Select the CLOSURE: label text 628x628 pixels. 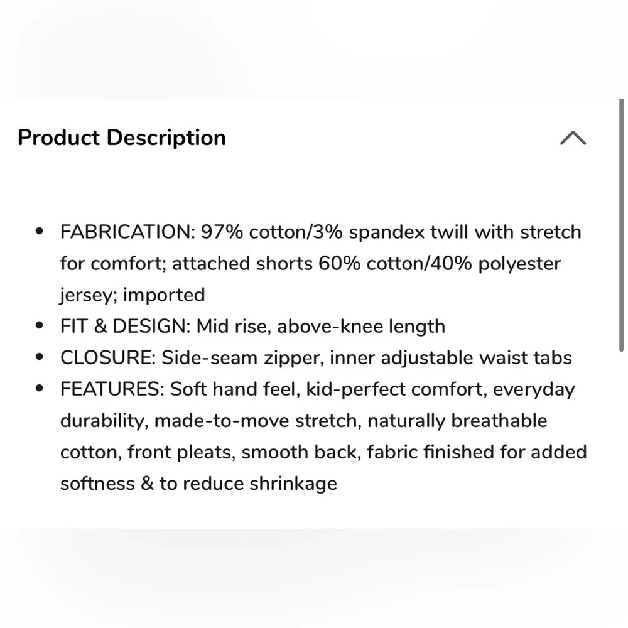click(108, 357)
